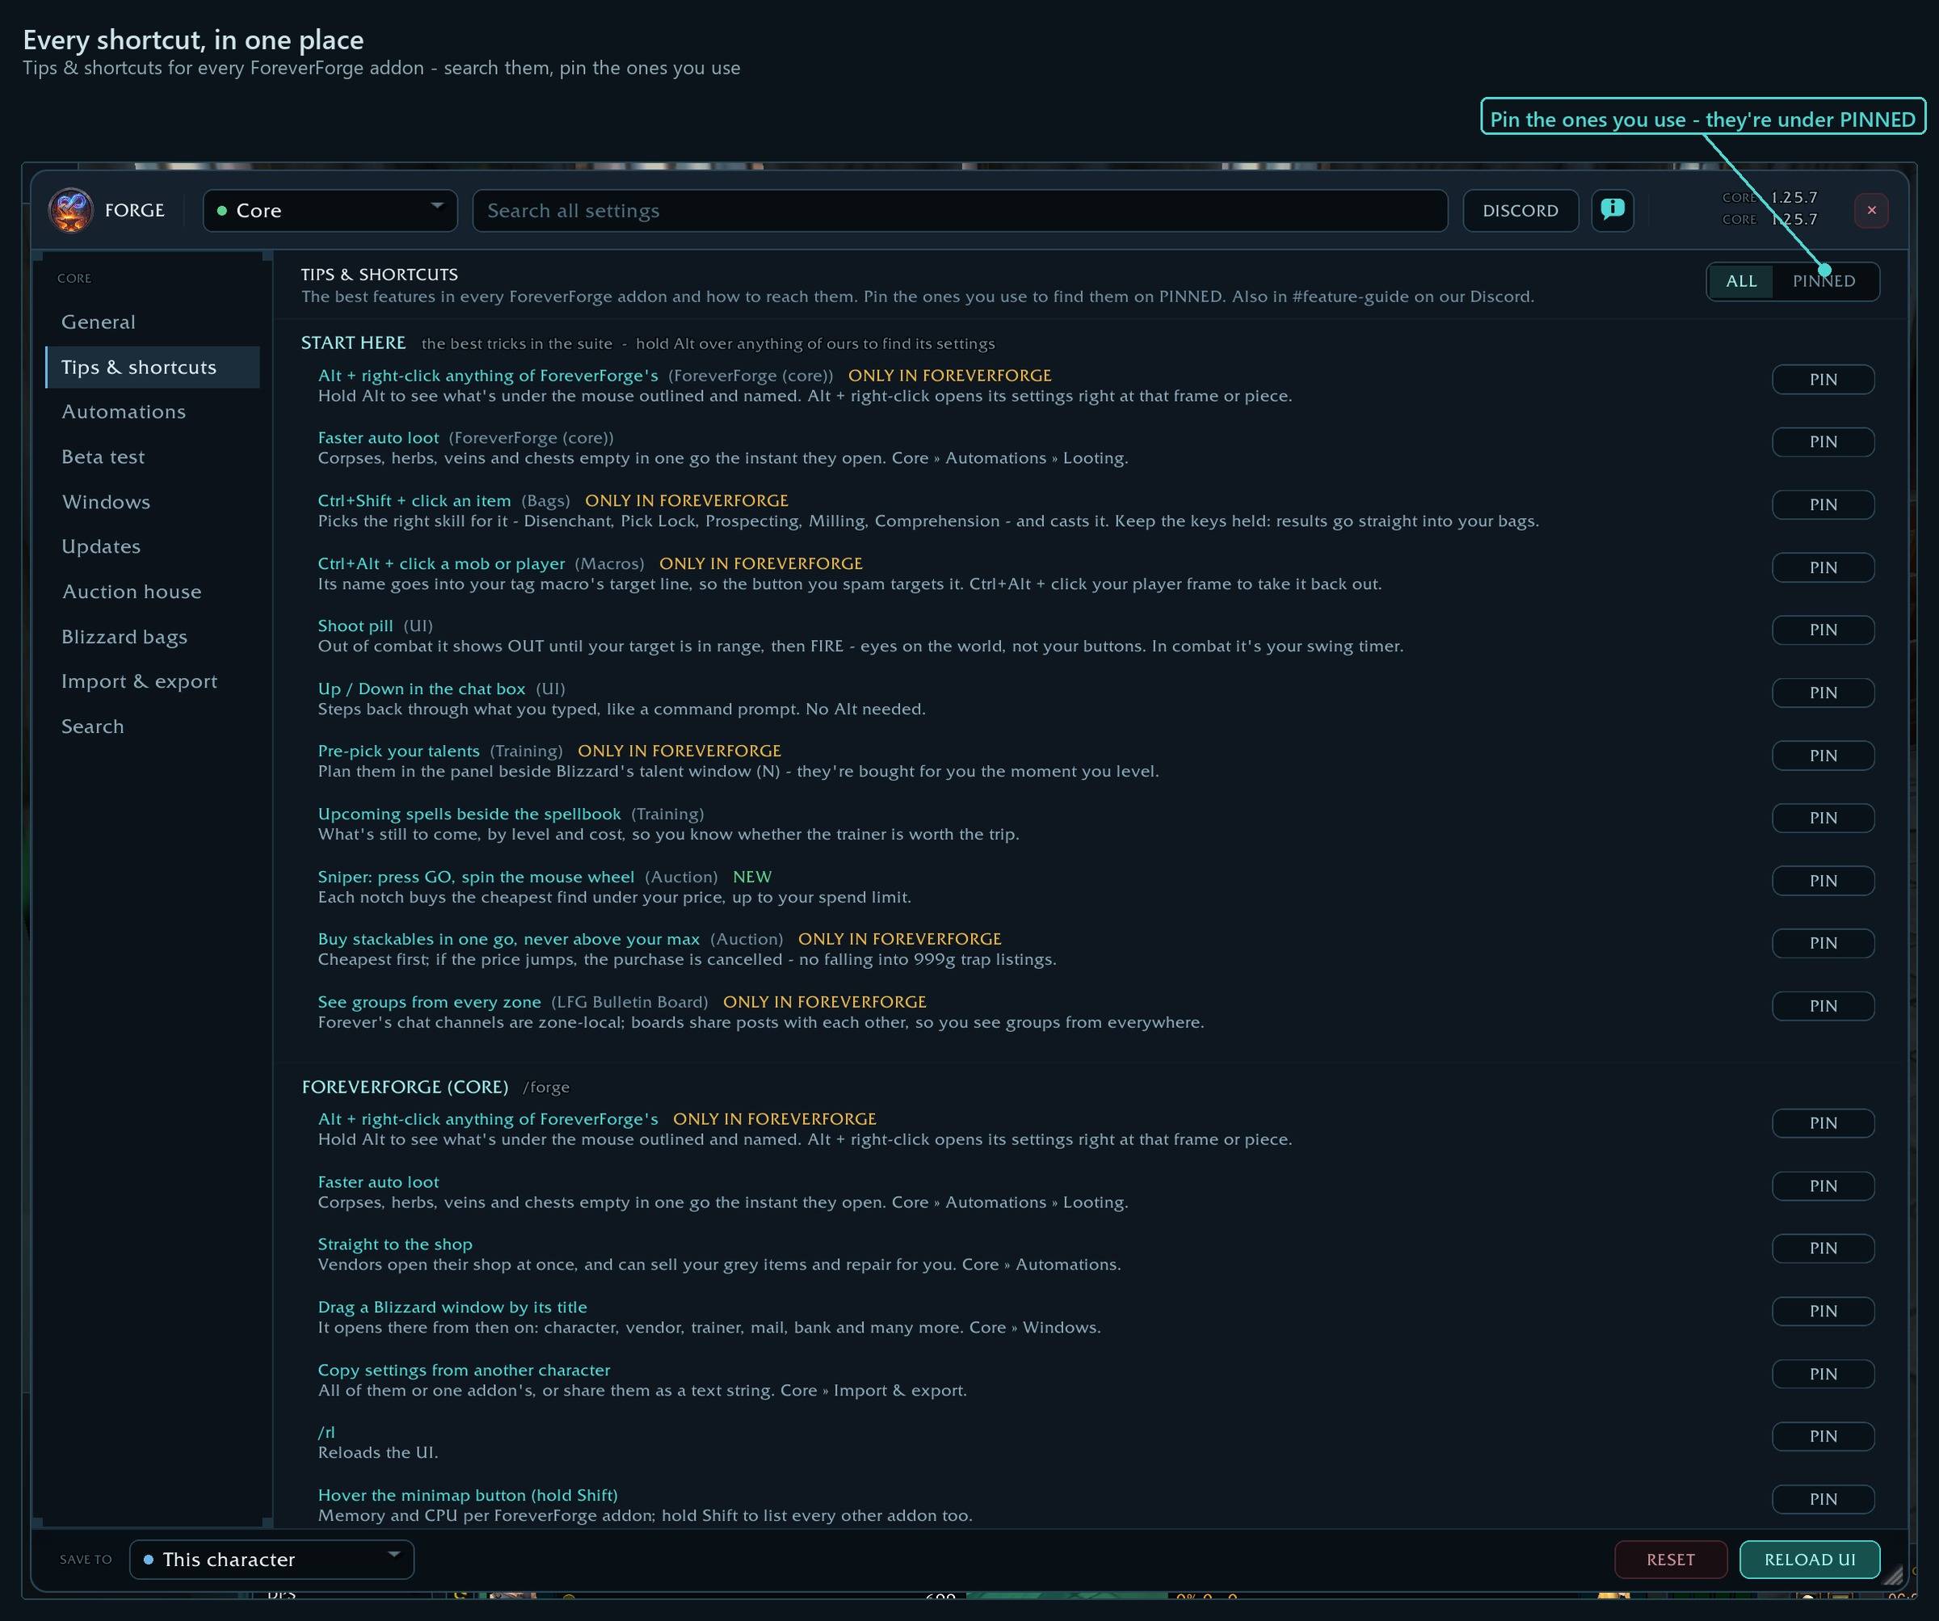The height and width of the screenshot is (1621, 1939).
Task: Pin the Hover the minimap button tip
Action: [1823, 1499]
